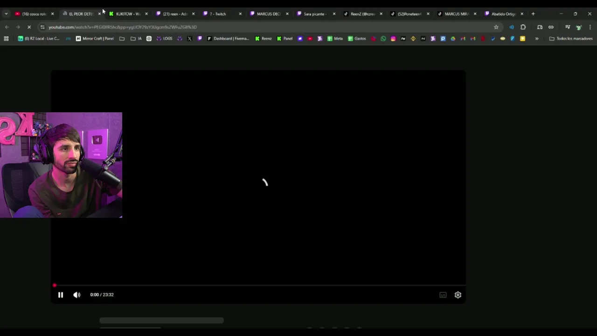Screen dimensions: 597x336
Task: Open the media controls icon in toolbar
Action: click(568, 27)
